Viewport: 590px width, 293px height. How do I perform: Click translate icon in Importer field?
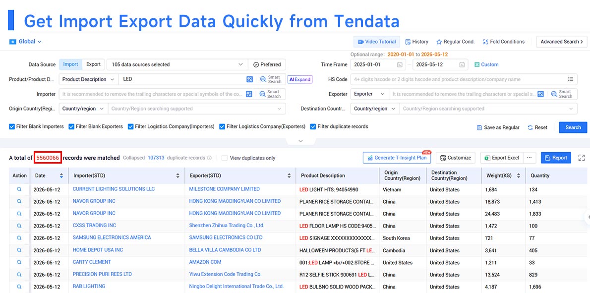tap(249, 94)
